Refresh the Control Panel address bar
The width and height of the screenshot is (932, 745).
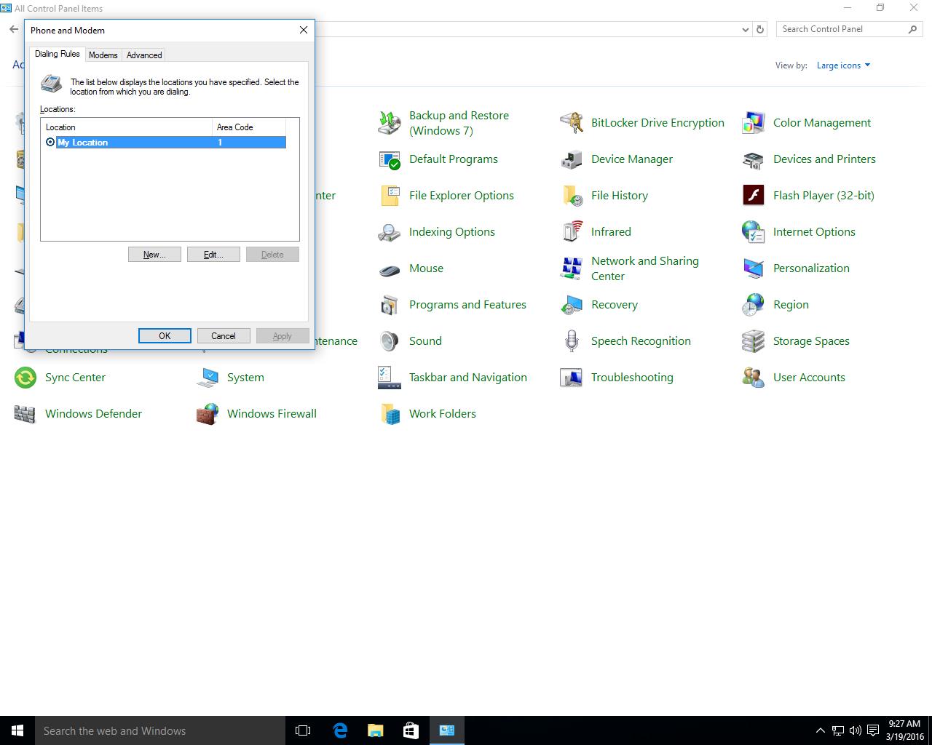pos(760,30)
